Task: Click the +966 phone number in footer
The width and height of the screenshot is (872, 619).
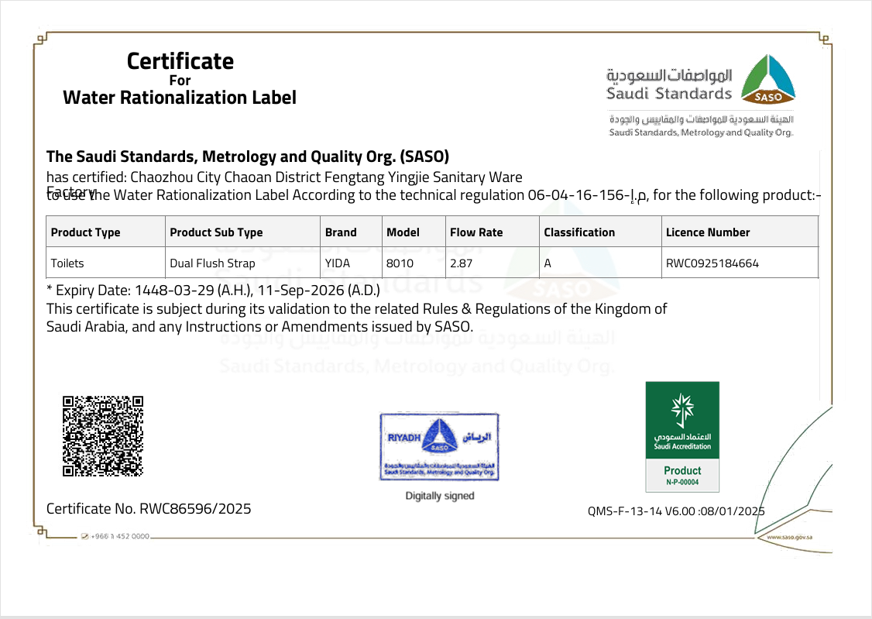Action: coord(120,537)
